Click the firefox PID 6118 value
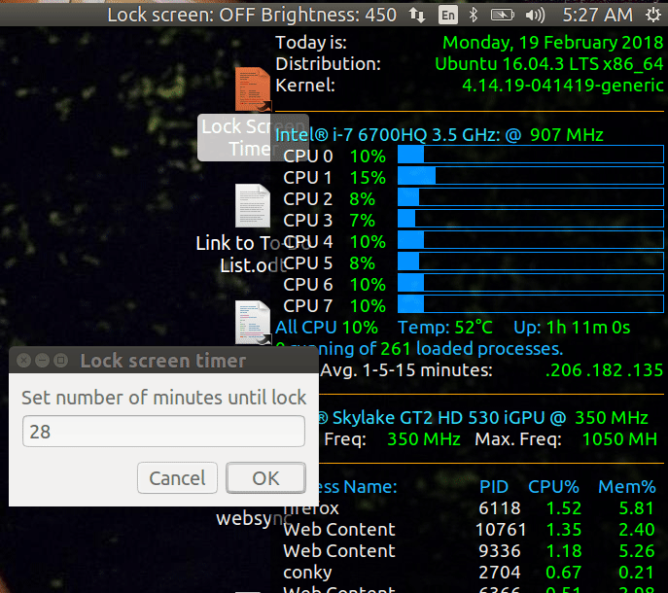Screen dimensions: 668x593 pos(499,507)
